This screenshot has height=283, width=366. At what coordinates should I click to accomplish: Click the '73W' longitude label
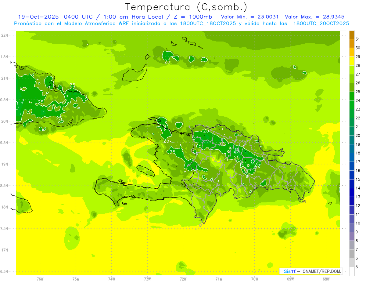147,279
